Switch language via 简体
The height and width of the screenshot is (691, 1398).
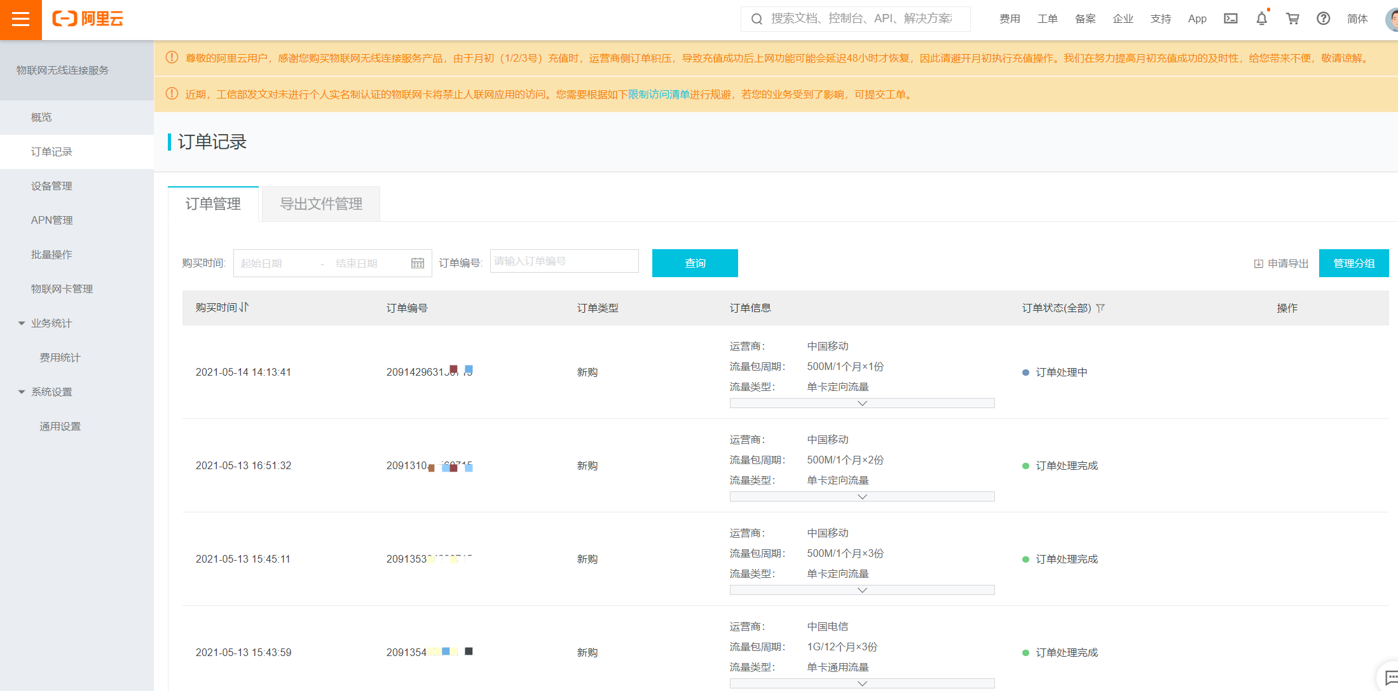(x=1357, y=19)
